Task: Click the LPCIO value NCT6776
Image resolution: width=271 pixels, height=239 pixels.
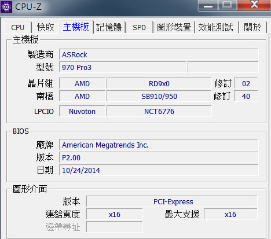Action: (x=159, y=112)
